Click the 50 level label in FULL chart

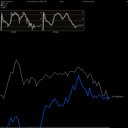(83, 19)
